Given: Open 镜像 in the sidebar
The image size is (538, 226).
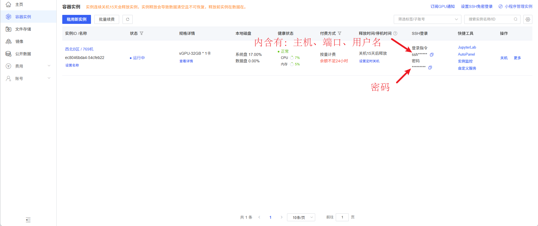Looking at the screenshot, I should tap(28, 42).
